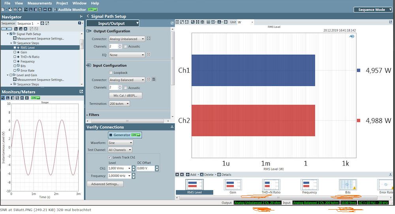Click the Run Sequence play button
Image resolution: width=395 pixels, height=214 pixels.
point(7,29)
